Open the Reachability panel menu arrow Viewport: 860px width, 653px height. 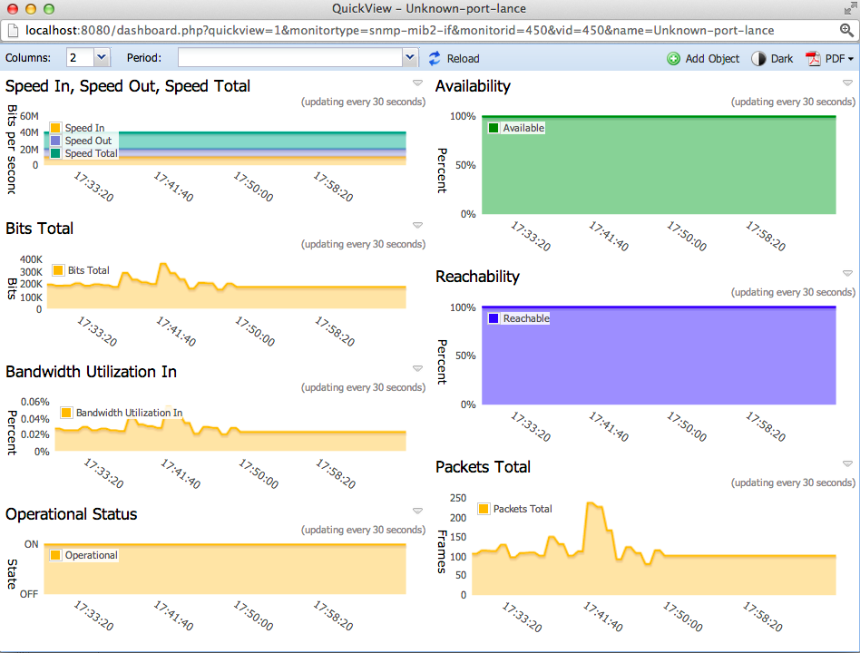[x=847, y=273]
